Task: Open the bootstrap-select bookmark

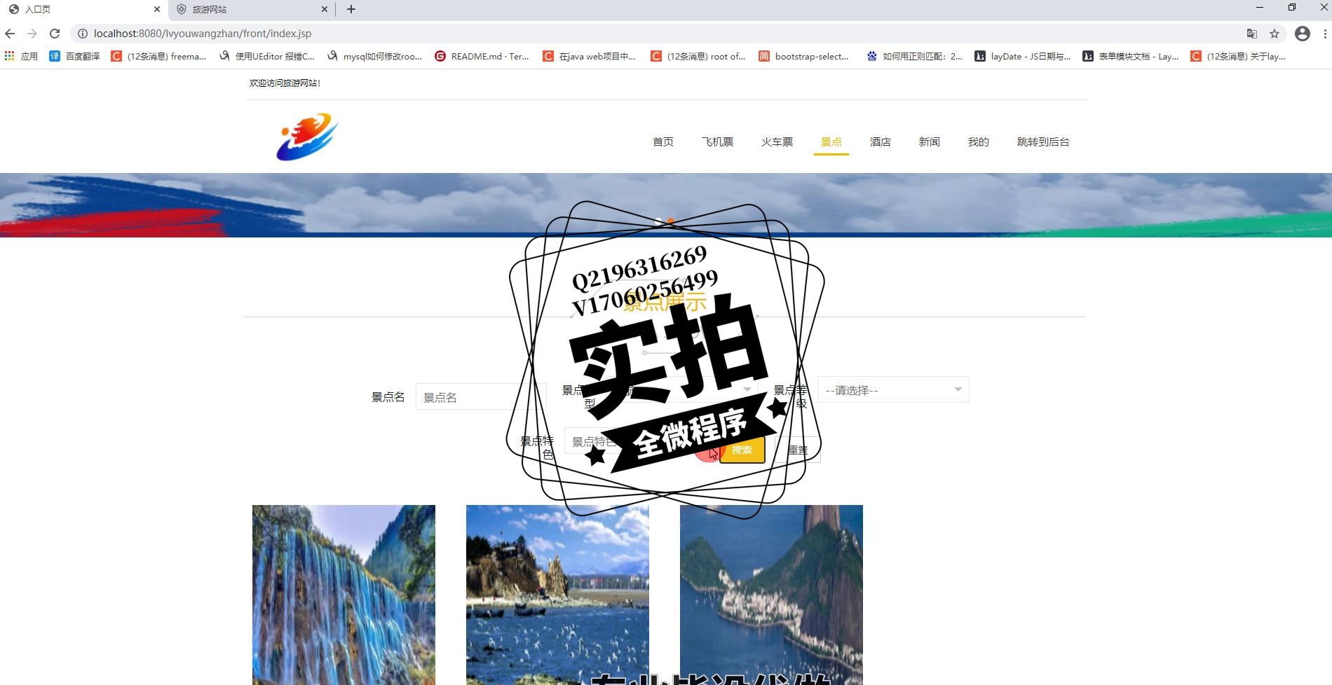Action: [x=804, y=56]
